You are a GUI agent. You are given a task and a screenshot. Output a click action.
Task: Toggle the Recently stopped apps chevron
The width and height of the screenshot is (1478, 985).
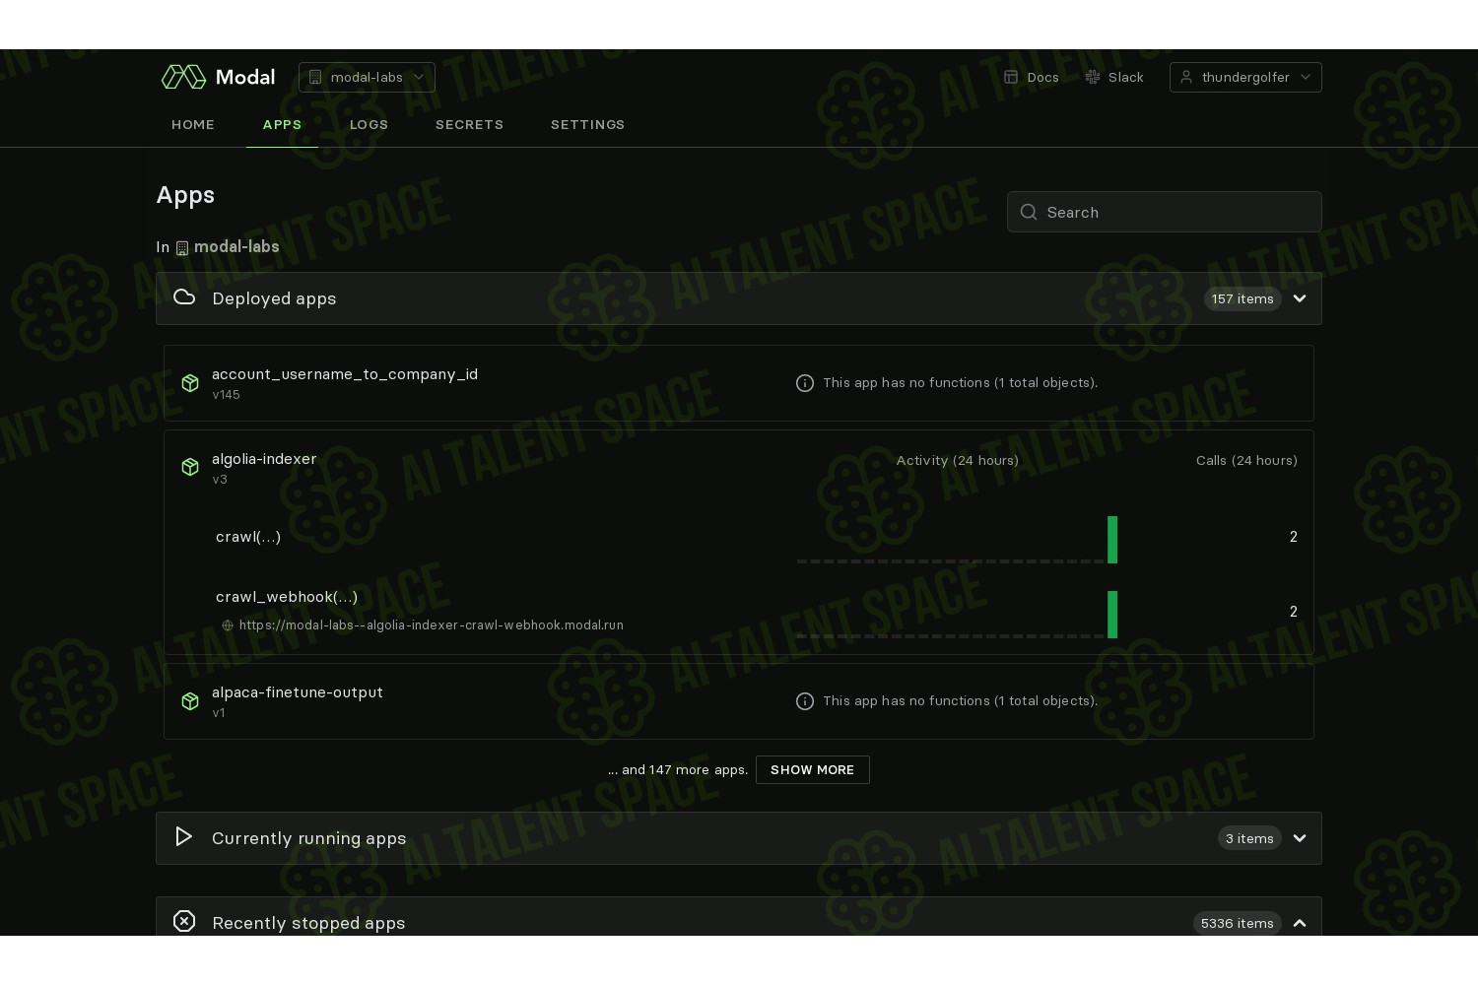pyautogui.click(x=1300, y=923)
